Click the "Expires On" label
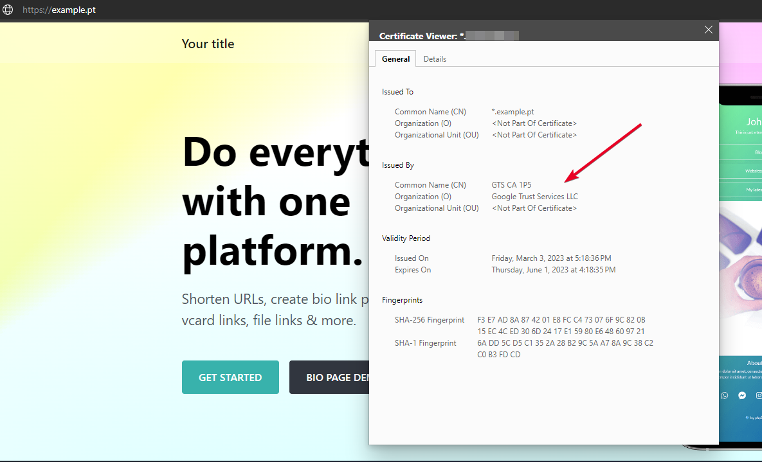 point(413,270)
